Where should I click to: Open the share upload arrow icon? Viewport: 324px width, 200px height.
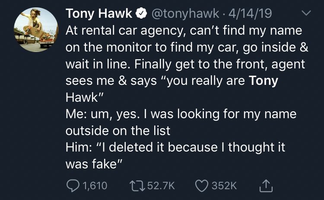click(x=266, y=186)
